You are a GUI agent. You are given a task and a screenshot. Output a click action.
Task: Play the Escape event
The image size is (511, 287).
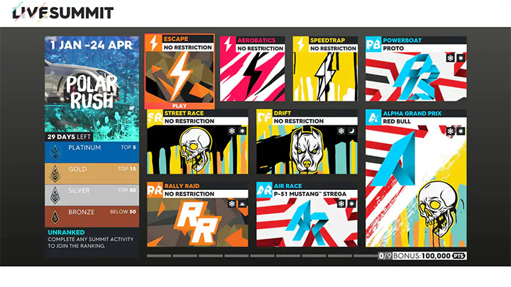point(180,106)
